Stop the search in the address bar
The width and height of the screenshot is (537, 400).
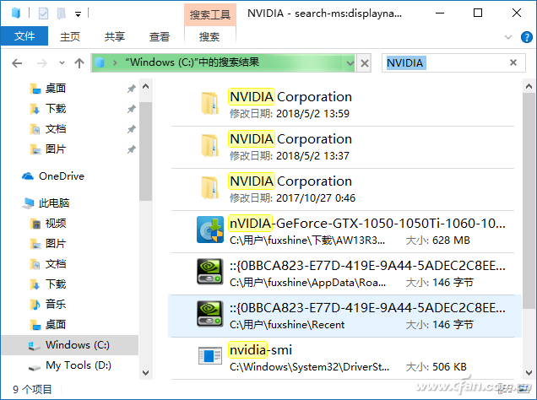coord(365,63)
